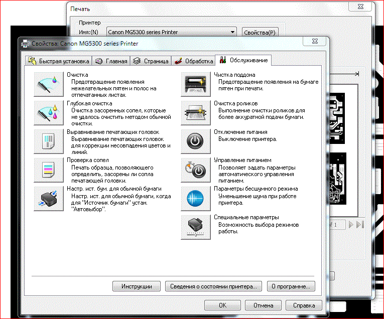Open О программе dialog
The image size is (384, 319).
pos(291,286)
